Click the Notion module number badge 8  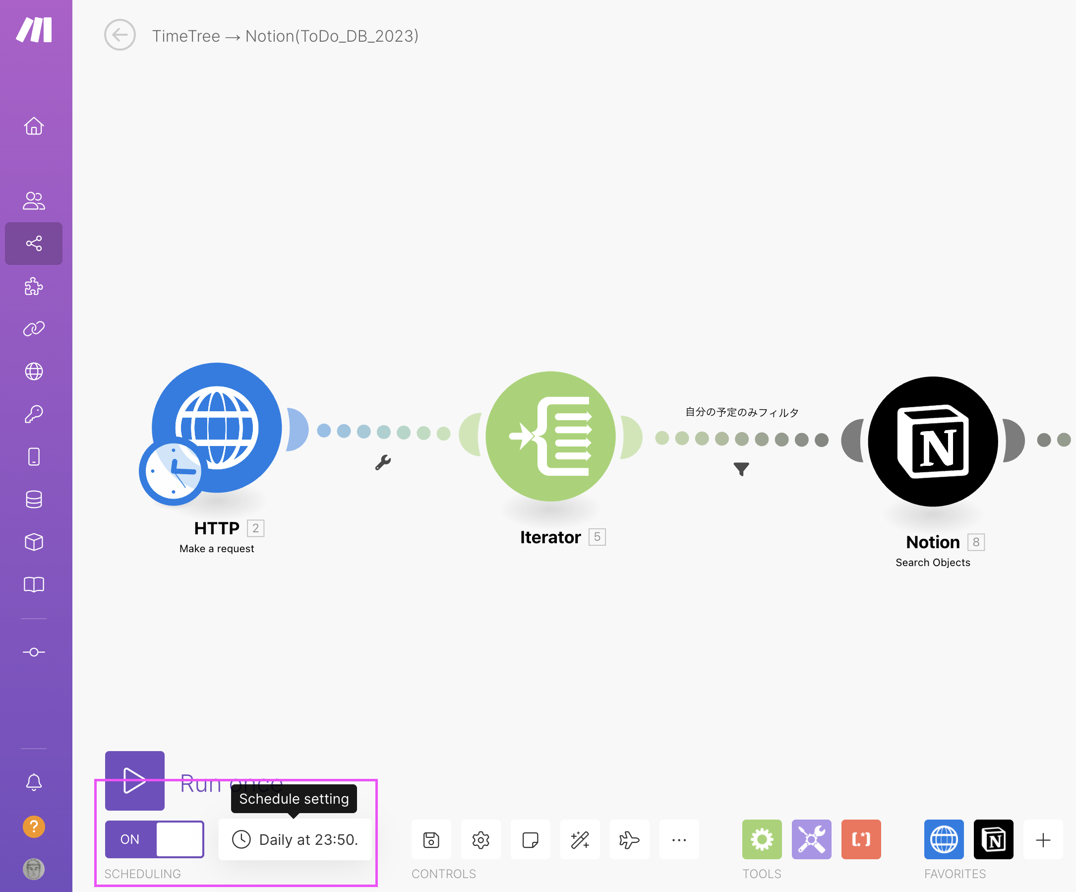click(x=976, y=542)
